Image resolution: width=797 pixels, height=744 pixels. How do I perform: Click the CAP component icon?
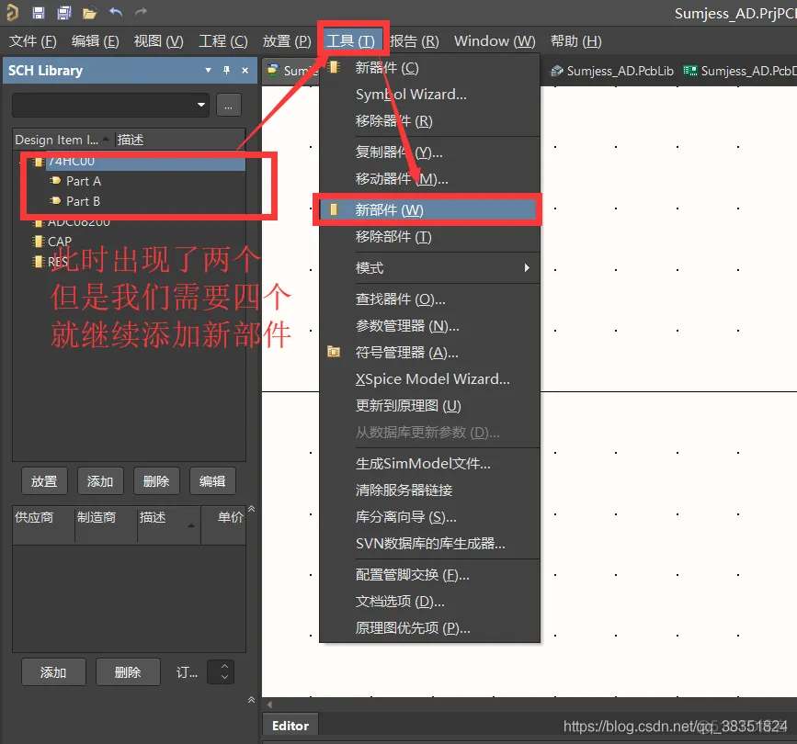pyautogui.click(x=38, y=242)
